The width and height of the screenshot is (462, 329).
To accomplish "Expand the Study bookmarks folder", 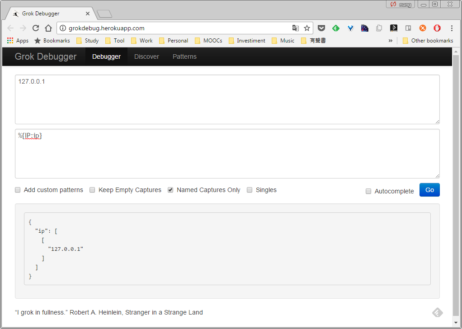I will tap(88, 41).
